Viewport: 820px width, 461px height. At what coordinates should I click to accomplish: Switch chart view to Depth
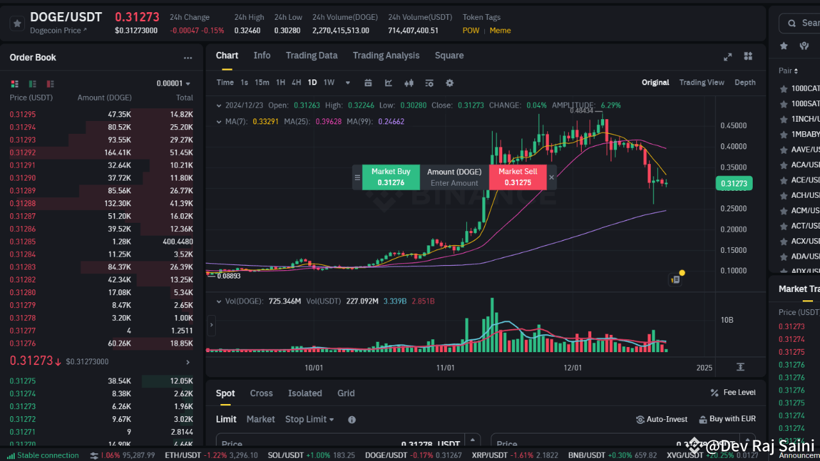[745, 83]
